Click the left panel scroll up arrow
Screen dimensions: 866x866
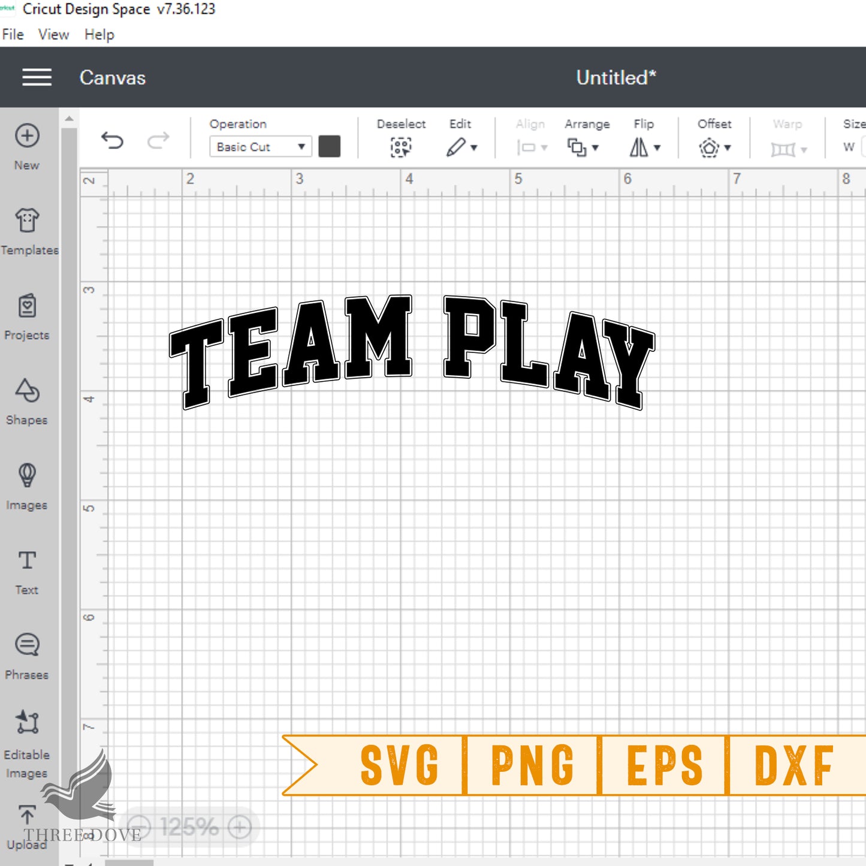pos(70,119)
